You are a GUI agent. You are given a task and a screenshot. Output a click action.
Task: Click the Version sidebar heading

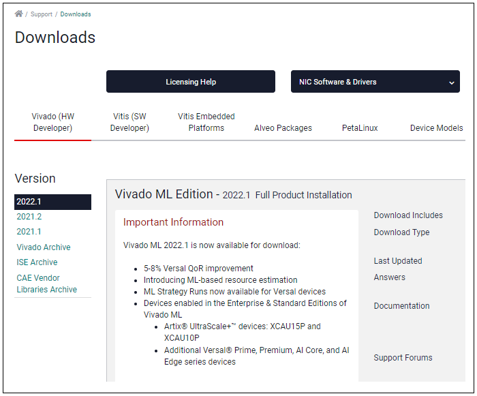[x=35, y=179]
